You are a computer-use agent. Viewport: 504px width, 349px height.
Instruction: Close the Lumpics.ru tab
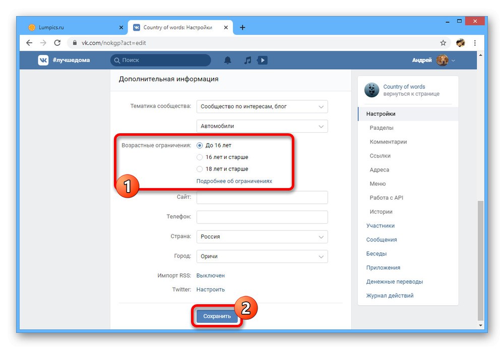[x=121, y=28]
